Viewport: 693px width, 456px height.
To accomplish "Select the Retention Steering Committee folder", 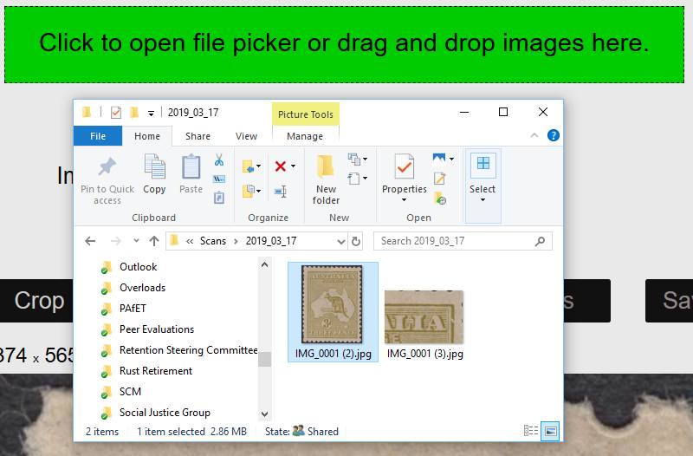I will (x=179, y=350).
